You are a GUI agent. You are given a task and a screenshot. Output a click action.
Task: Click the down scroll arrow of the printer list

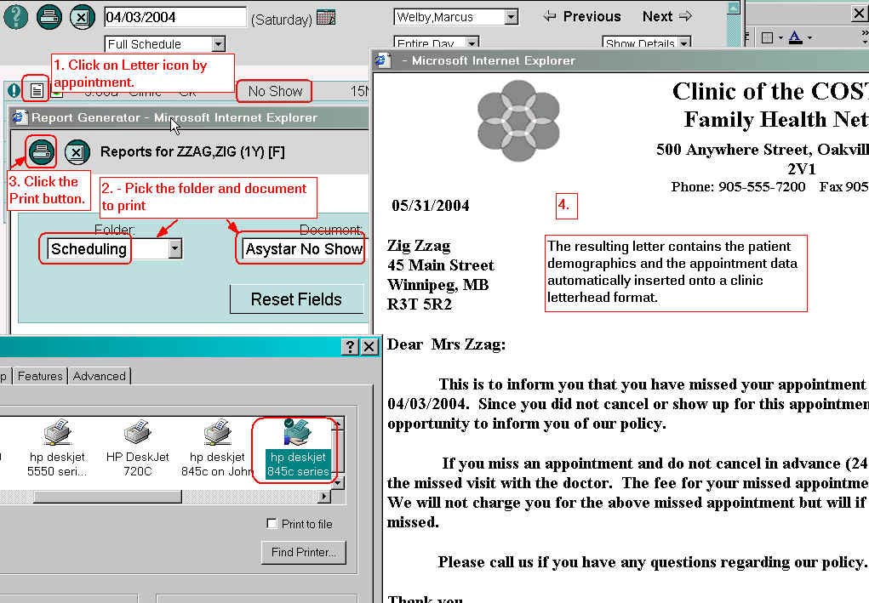click(338, 482)
